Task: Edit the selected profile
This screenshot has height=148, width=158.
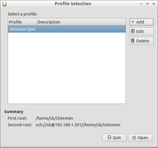Action: tap(141, 31)
